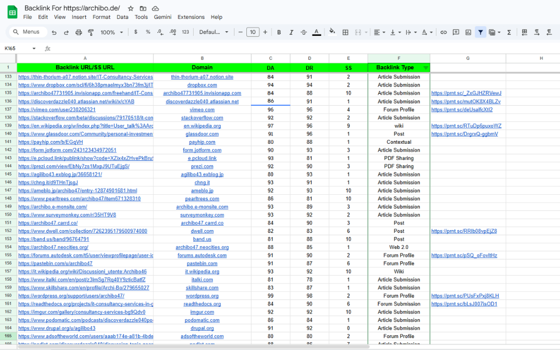
Task: Open the Borders grid tool
Action: (x=345, y=32)
